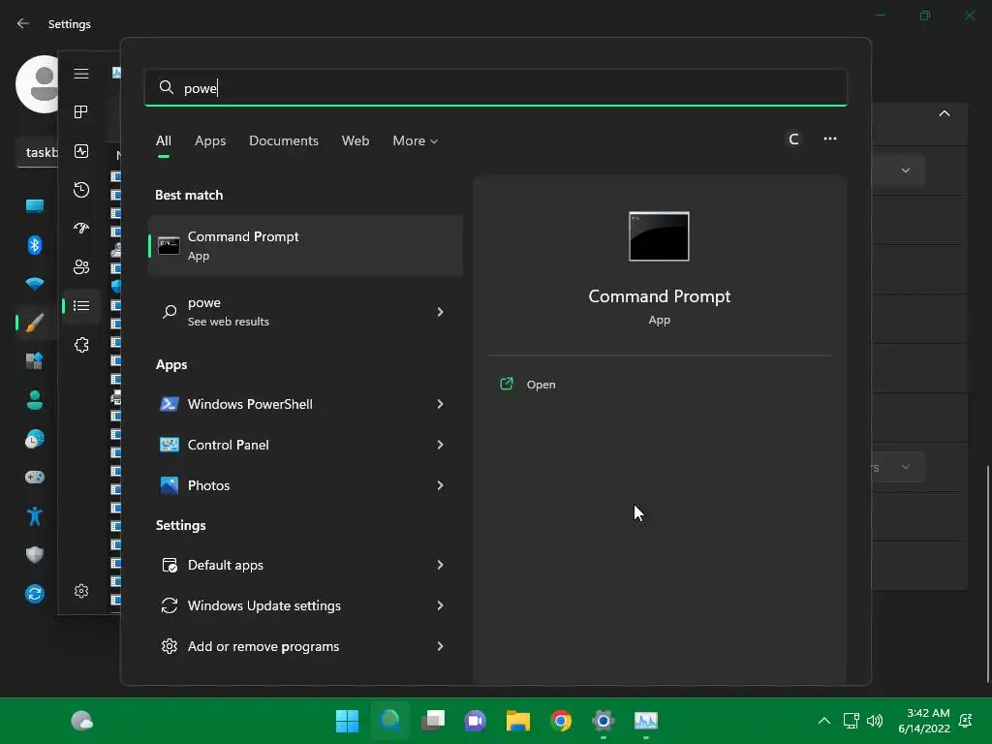Expand Windows PowerShell result options

[x=441, y=404]
